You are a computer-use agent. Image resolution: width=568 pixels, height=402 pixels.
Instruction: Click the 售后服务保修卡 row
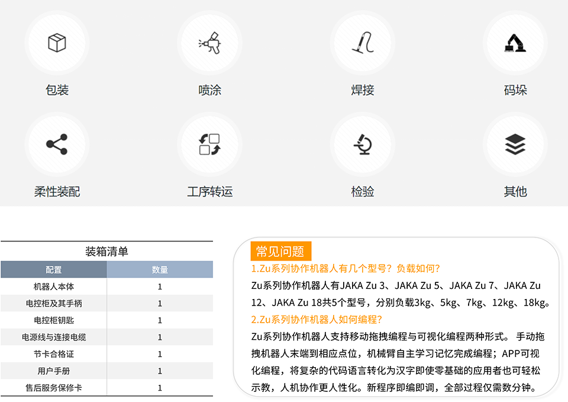coord(54,388)
